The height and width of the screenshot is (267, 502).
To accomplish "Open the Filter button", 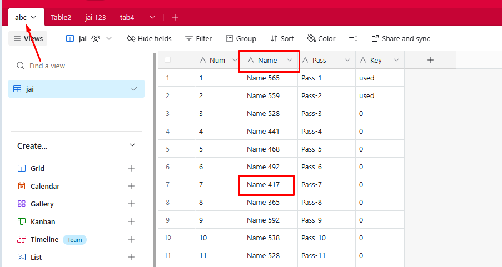I will 198,38.
